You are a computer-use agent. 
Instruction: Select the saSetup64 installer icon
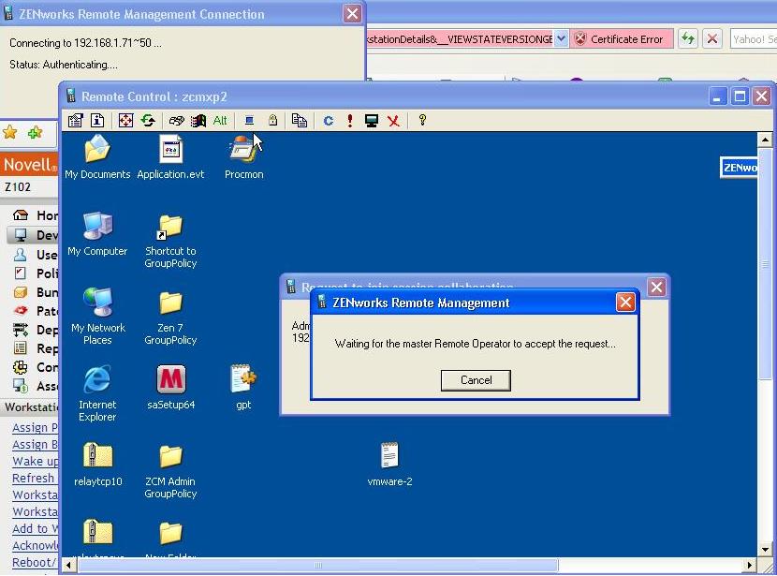[171, 388]
